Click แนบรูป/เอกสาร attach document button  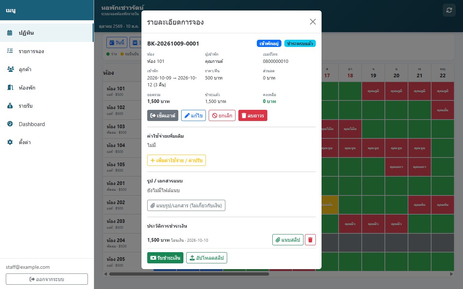(186, 206)
